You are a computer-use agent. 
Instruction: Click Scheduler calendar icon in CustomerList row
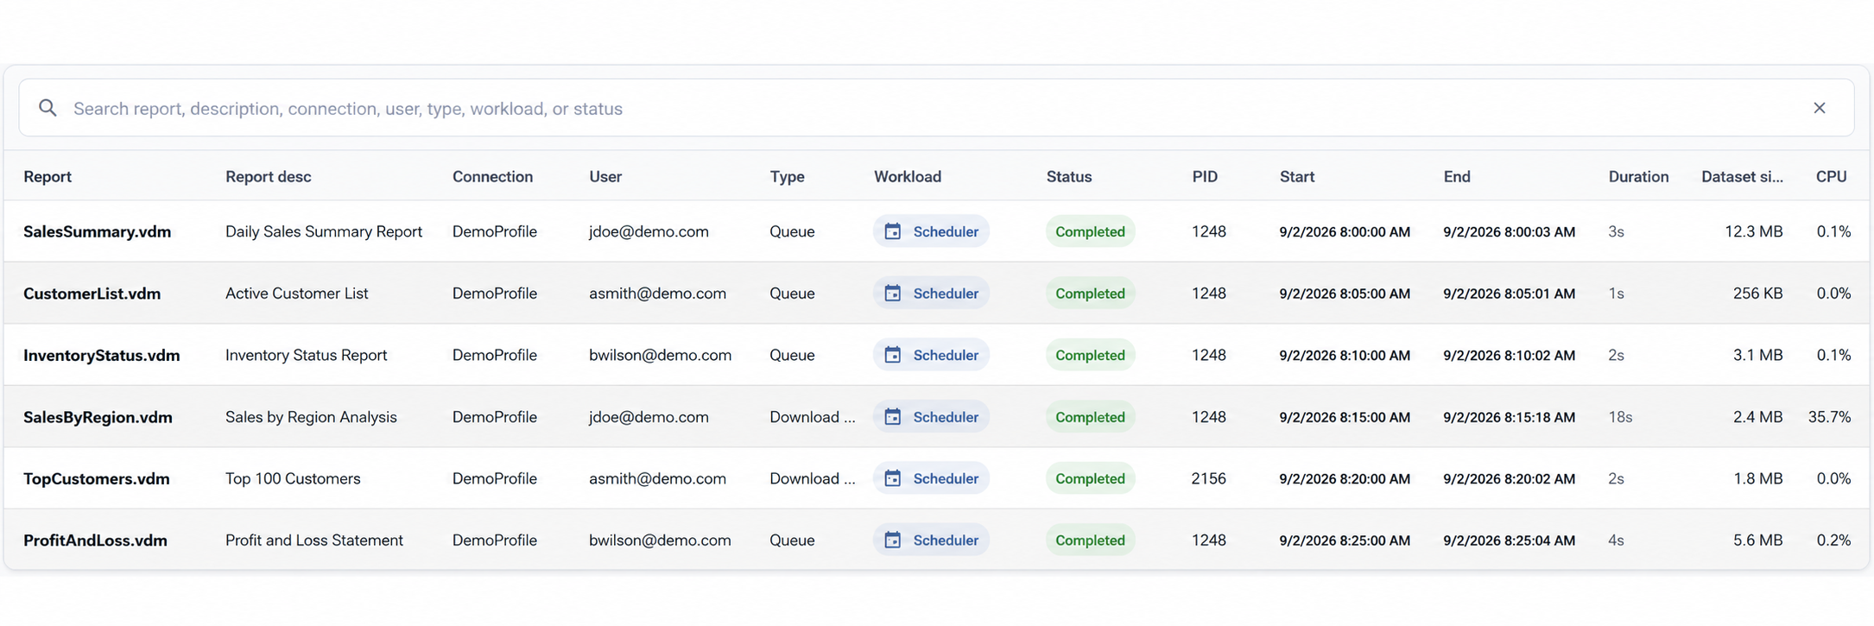click(x=893, y=294)
